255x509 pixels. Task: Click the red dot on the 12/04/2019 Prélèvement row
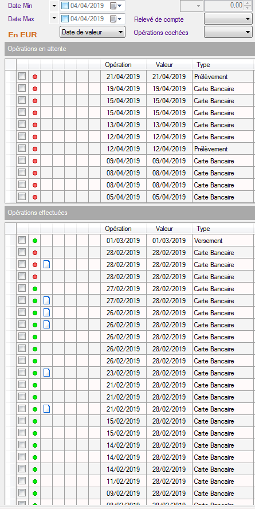pyautogui.click(x=35, y=149)
